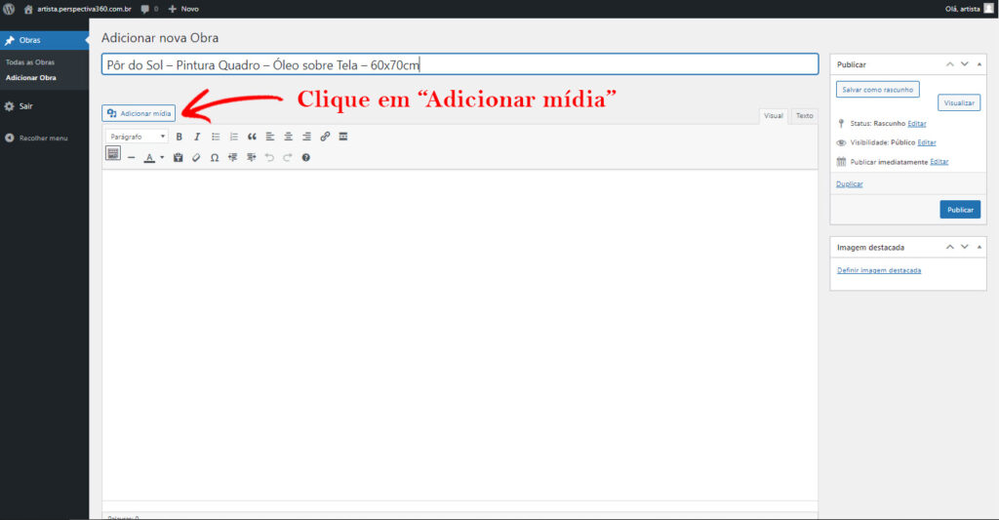Insert a numbered list
This screenshot has height=520, width=999.
tap(234, 137)
